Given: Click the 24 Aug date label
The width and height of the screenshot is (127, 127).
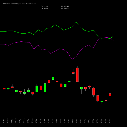Looking at the screenshot, I should pos(24,121).
